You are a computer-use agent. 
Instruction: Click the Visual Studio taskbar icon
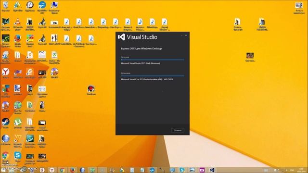[x=212, y=170]
